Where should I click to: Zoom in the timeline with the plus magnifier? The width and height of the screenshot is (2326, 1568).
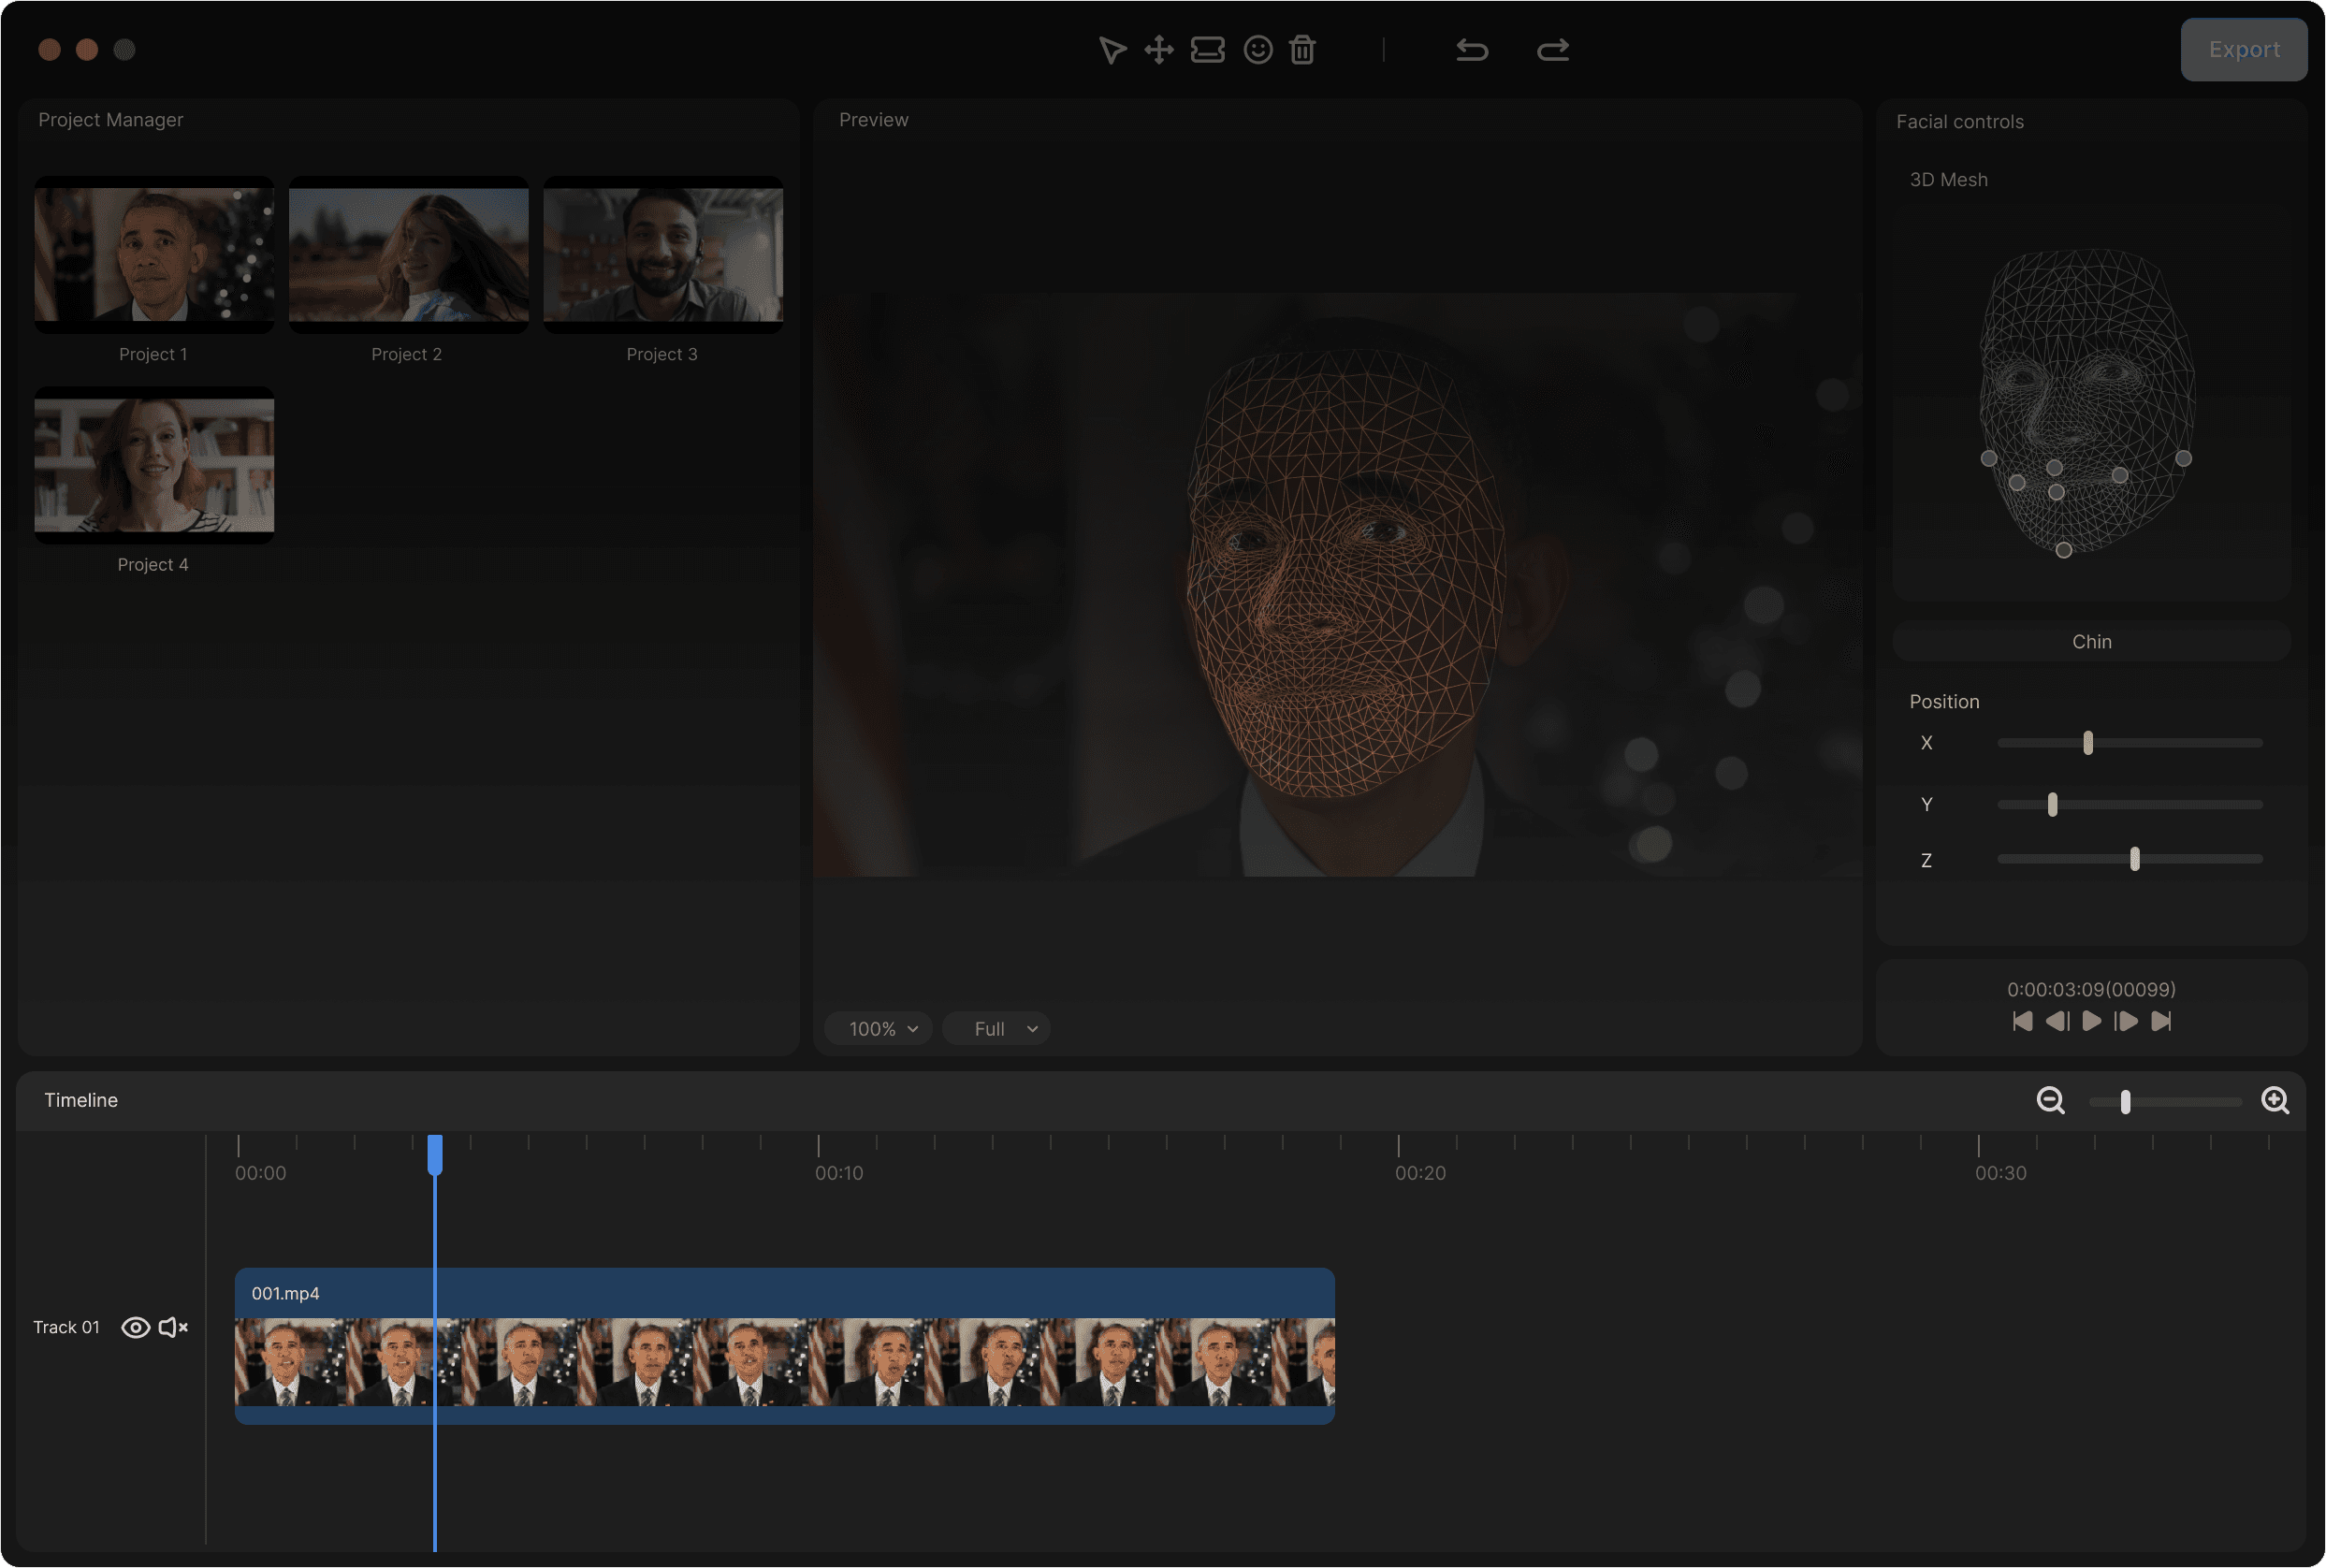point(2275,1100)
